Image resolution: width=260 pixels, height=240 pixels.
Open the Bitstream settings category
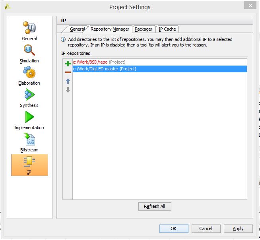click(29, 142)
